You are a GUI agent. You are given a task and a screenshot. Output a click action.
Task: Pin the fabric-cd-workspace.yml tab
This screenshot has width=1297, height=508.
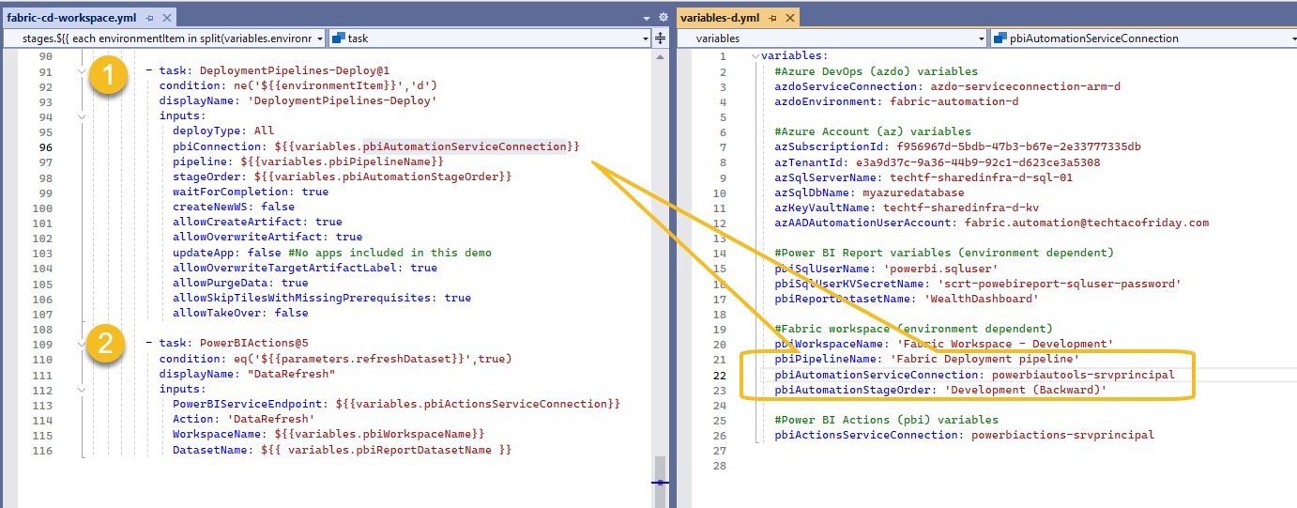tap(149, 18)
